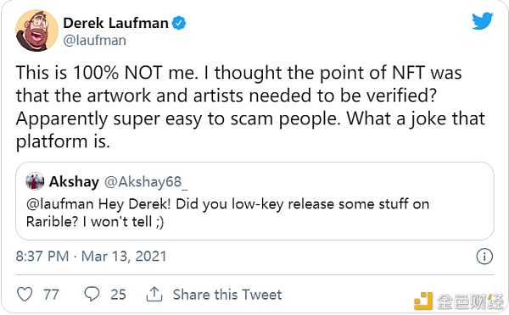Image resolution: width=509 pixels, height=315 pixels.
Task: Click @laufman mention in quoted tweet
Action: point(59,204)
